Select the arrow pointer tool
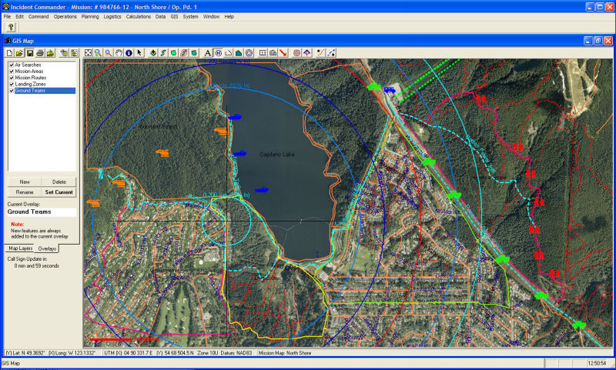The height and width of the screenshot is (370, 616). (139, 52)
